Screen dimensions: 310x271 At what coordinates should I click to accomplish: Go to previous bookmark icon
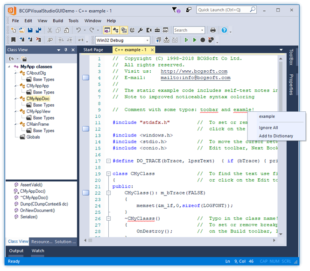pyautogui.click(x=30, y=40)
